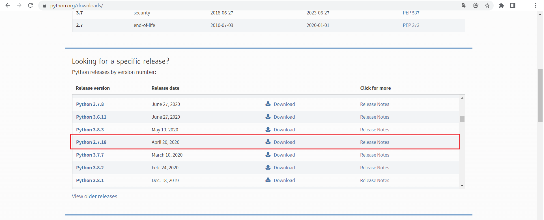Click the browser forward arrow
The image size is (544, 220).
click(19, 5)
